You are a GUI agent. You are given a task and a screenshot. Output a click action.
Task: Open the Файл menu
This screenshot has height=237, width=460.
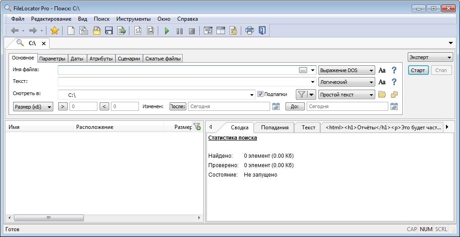[18, 19]
